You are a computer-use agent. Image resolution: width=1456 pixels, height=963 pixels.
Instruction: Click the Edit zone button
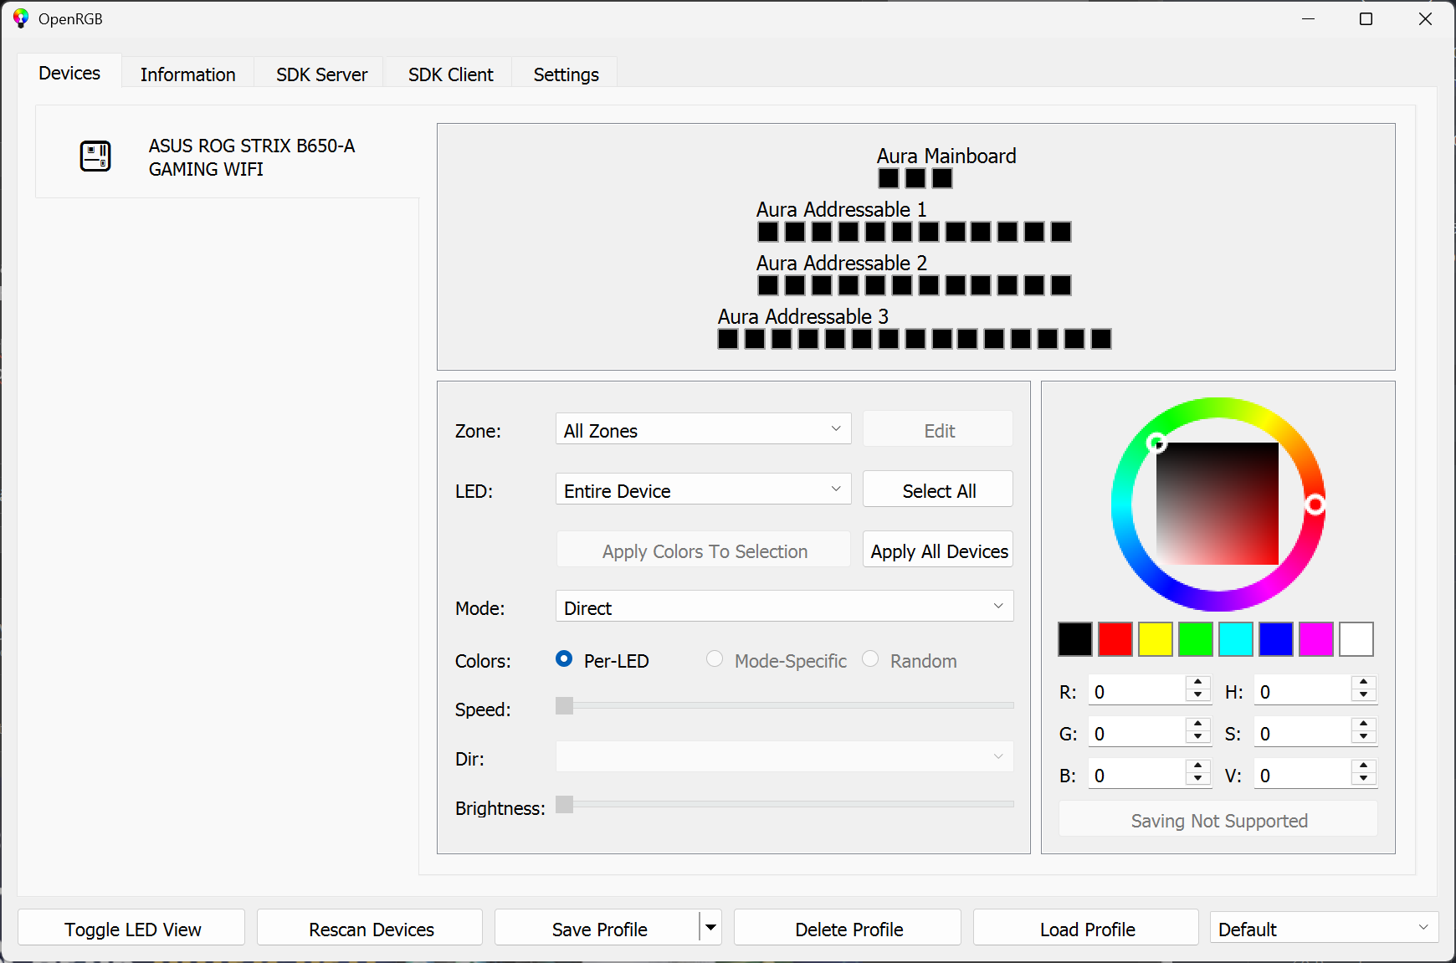[938, 429]
